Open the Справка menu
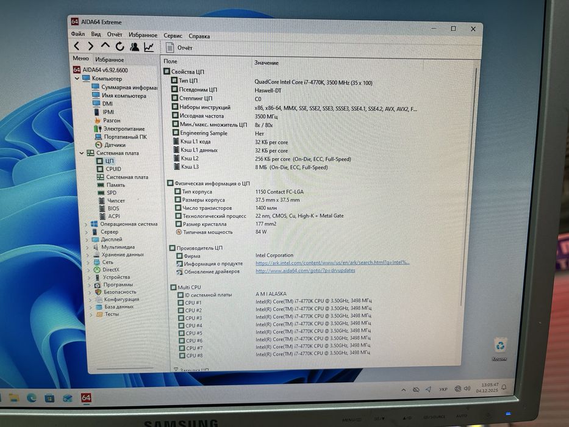569x427 pixels. (199, 37)
